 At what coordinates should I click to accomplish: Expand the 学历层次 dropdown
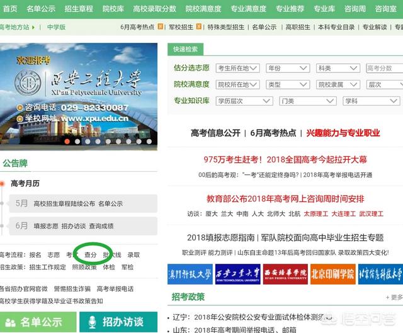244,101
